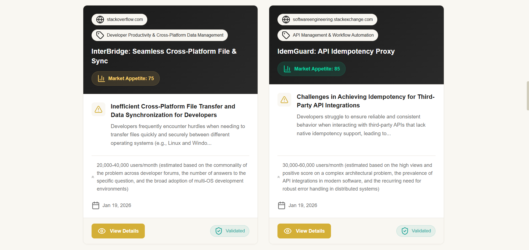
Task: Open the softwareengineering.stackexchange.com source chip
Action: point(327,19)
